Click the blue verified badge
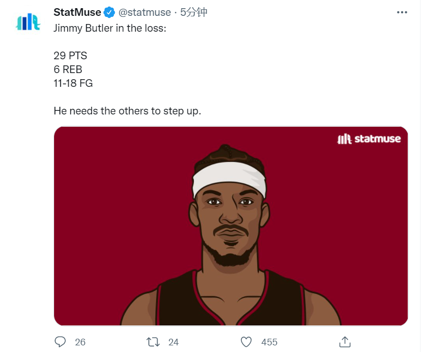The height and width of the screenshot is (352, 421). (109, 12)
